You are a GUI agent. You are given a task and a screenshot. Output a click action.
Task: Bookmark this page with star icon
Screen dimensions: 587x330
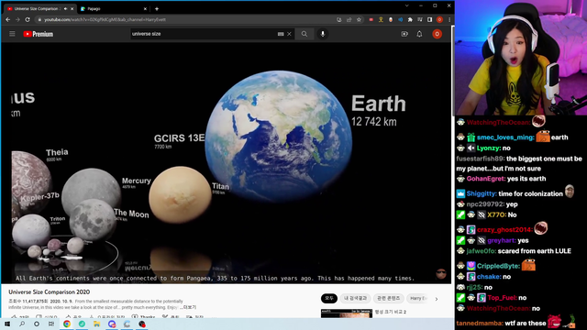[359, 19]
